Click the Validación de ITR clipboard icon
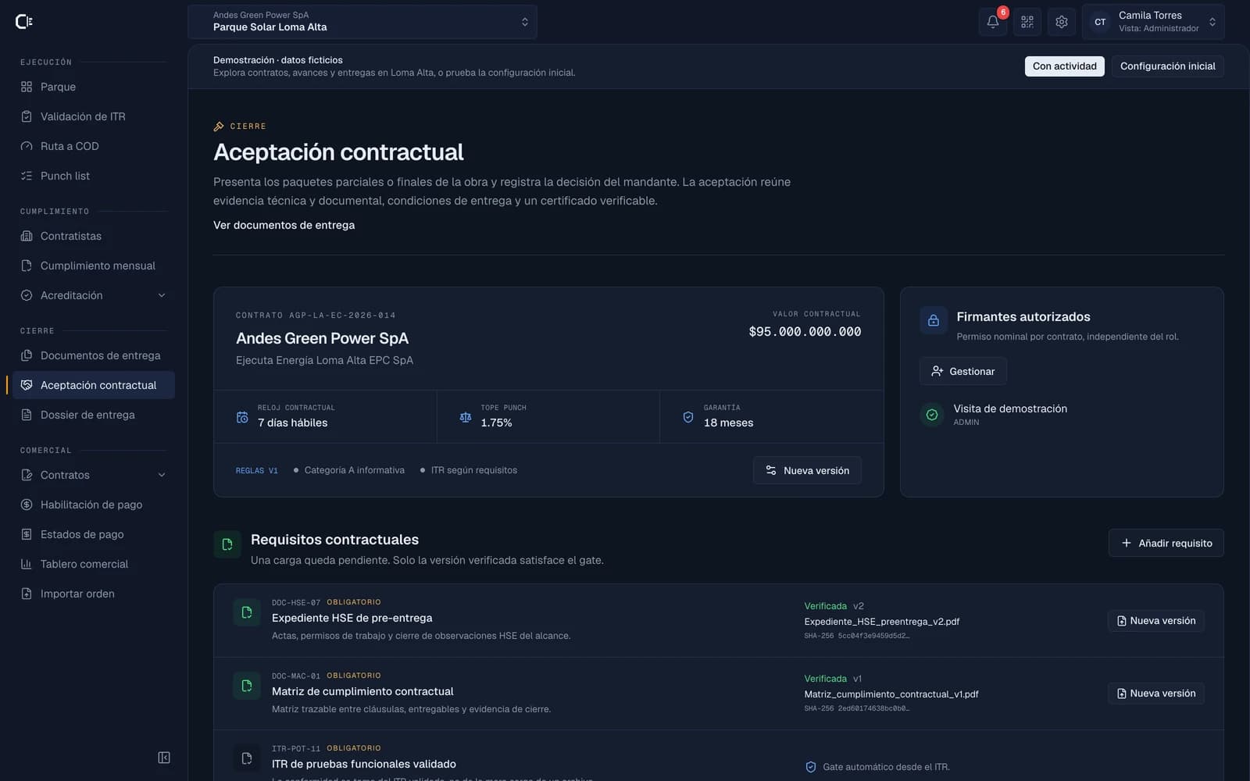The image size is (1250, 781). tap(27, 116)
